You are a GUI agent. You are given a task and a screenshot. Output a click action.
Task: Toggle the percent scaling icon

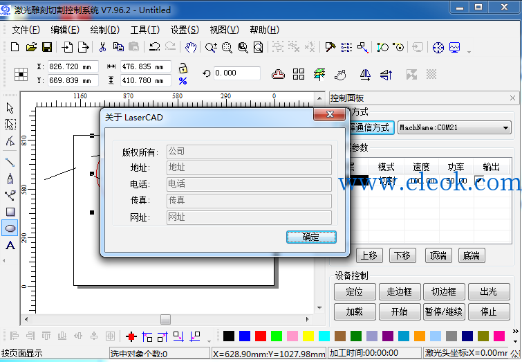click(x=183, y=81)
